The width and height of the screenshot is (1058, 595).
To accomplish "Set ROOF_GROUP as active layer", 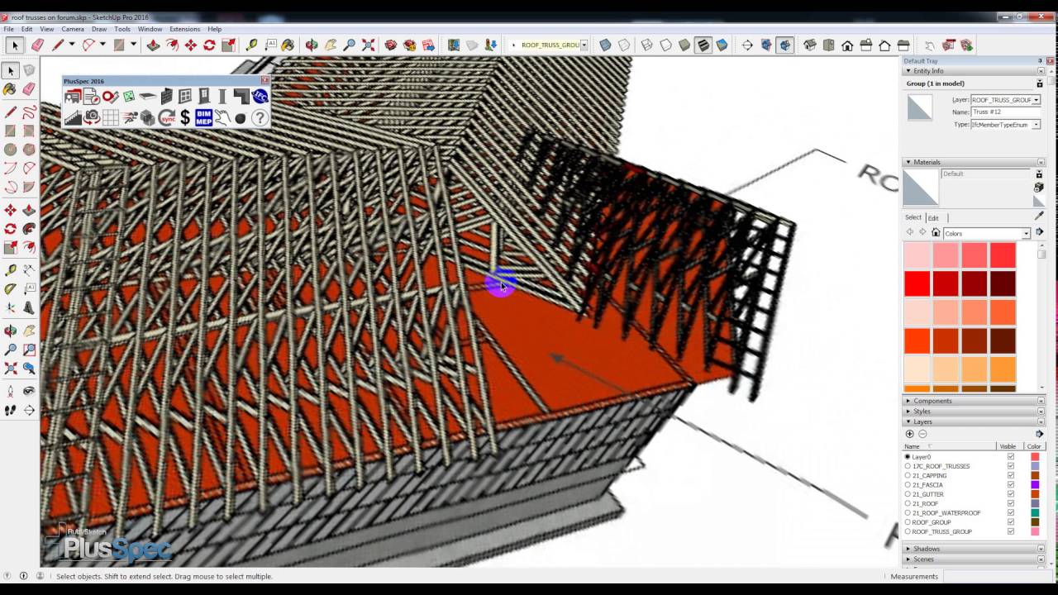I will pos(908,522).
